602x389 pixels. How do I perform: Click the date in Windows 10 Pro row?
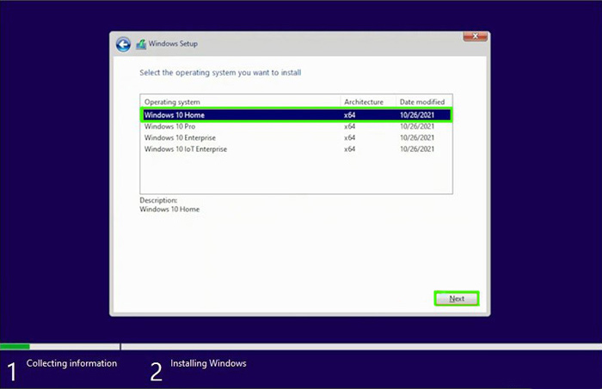[x=417, y=126]
